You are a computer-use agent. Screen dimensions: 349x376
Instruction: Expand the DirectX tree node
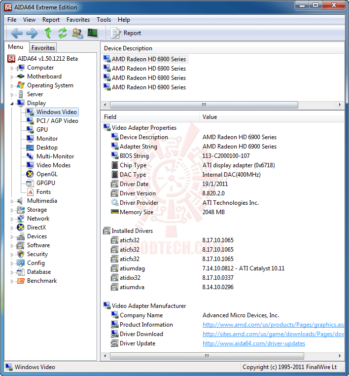(12, 228)
